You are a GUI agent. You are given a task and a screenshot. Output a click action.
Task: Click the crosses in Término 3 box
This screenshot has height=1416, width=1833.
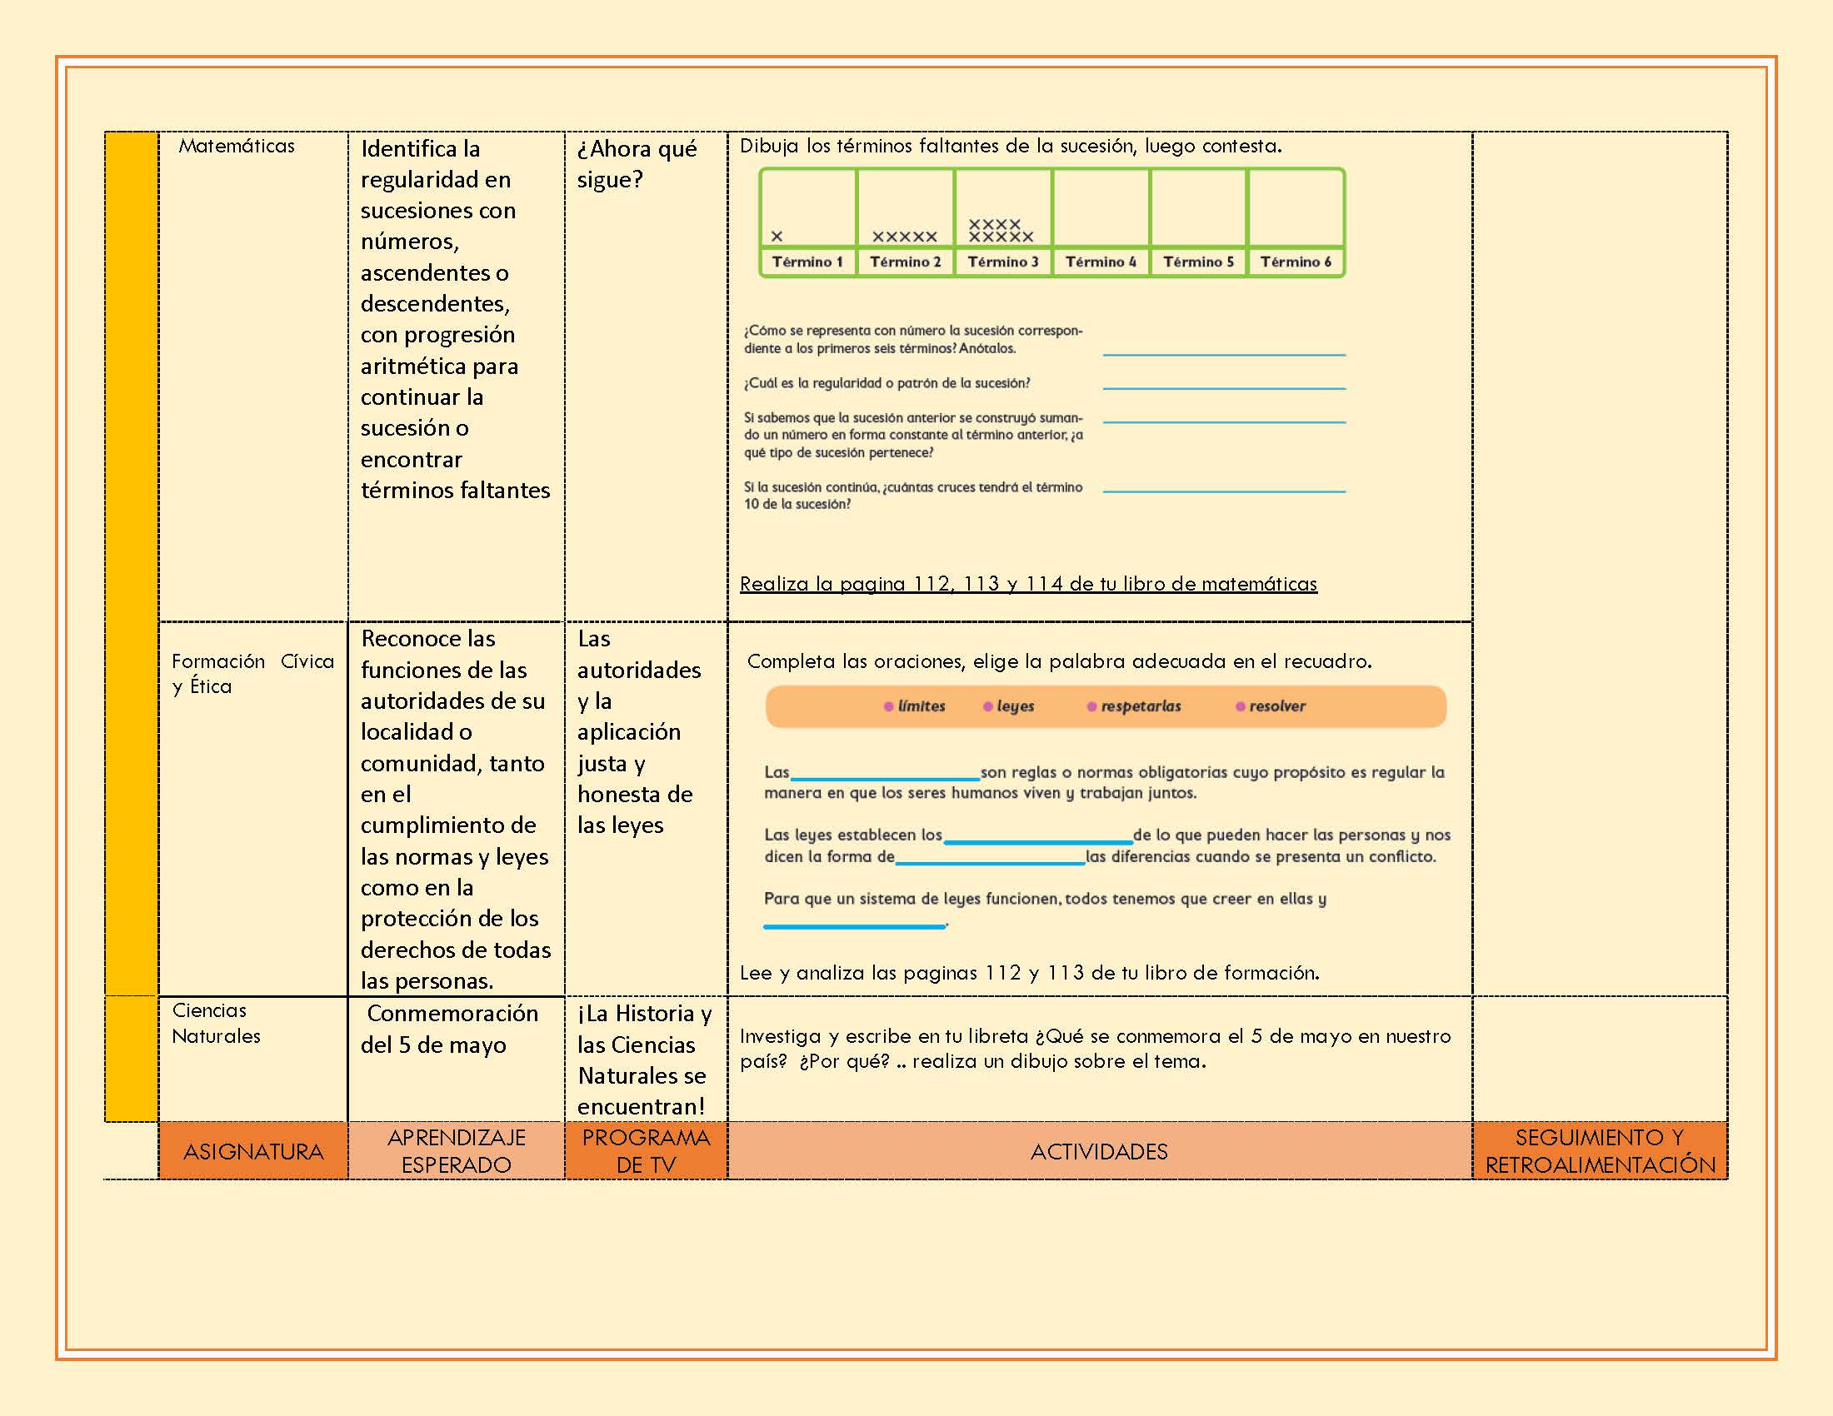pos(1001,231)
